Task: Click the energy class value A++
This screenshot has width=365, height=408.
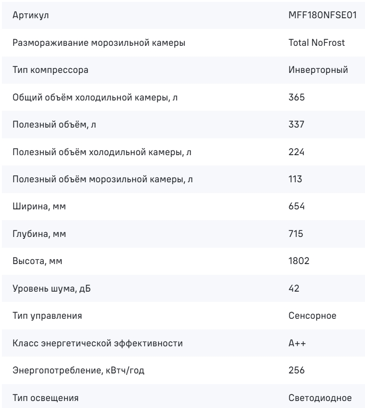Action: click(297, 343)
